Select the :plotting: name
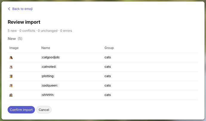Screen dimensions: 206x121 coord(48,76)
